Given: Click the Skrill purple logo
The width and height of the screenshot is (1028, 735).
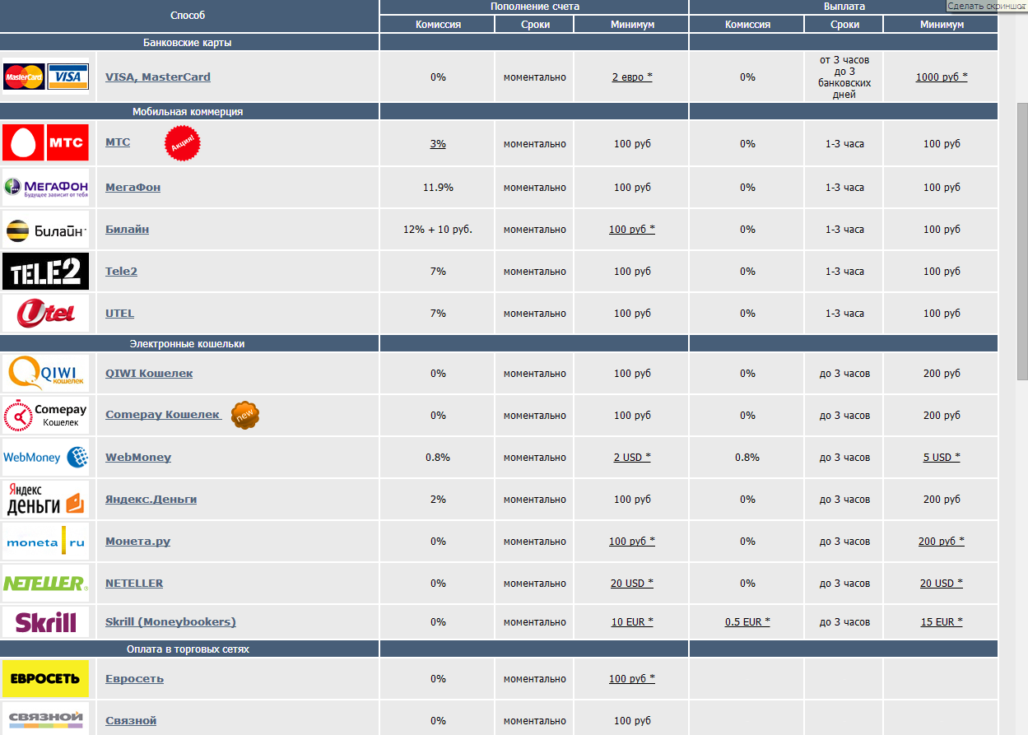Looking at the screenshot, I should [x=45, y=622].
